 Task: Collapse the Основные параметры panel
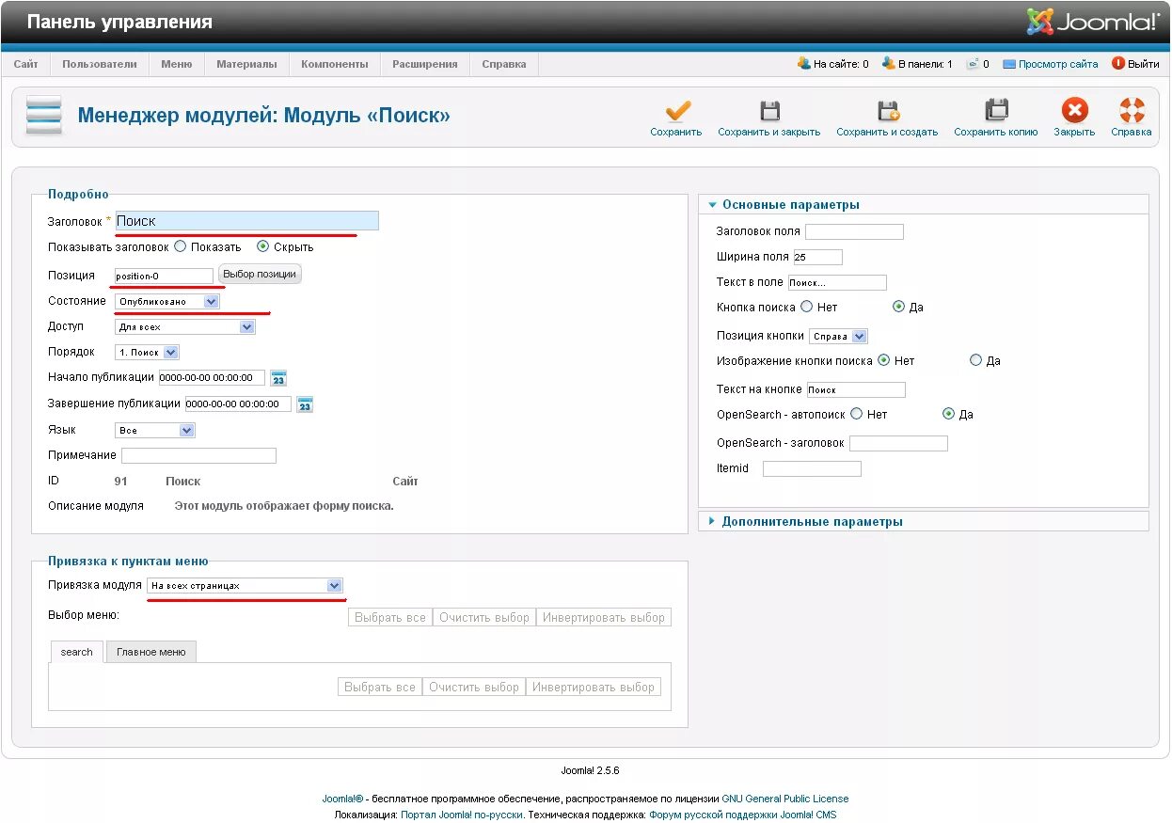click(x=790, y=204)
